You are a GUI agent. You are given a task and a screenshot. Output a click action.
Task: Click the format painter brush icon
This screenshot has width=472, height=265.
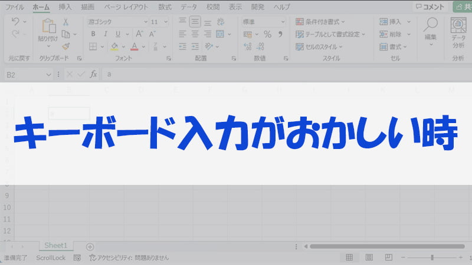tap(65, 47)
